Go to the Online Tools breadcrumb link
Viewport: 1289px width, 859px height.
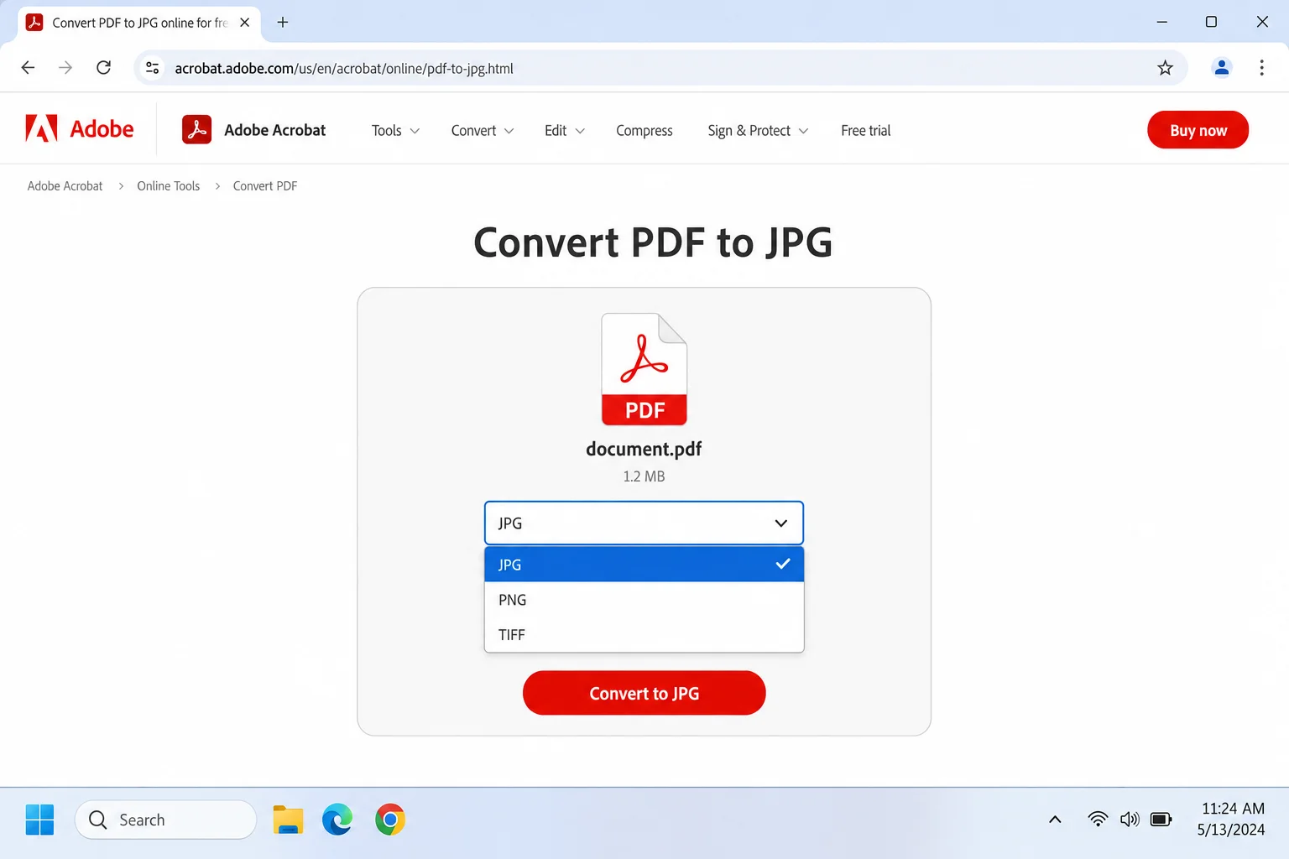coord(169,186)
